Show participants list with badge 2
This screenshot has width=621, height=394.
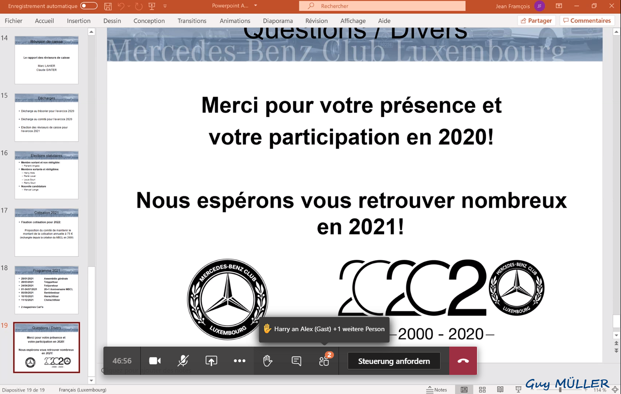(x=324, y=361)
